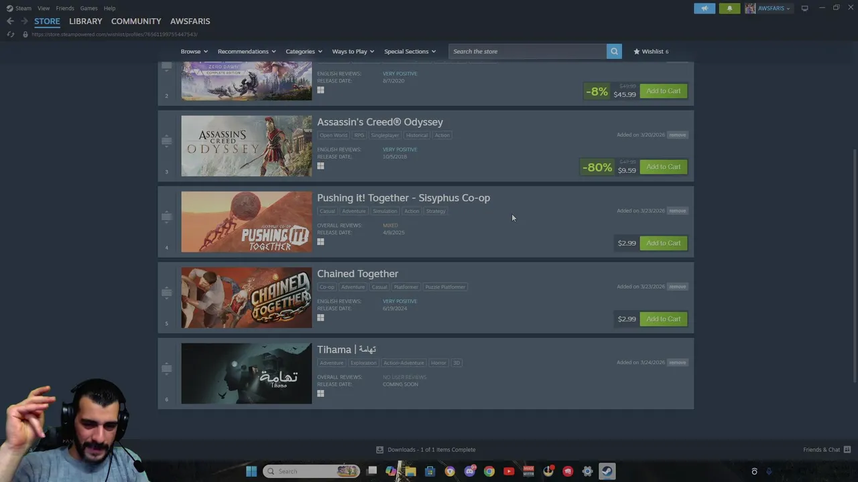Viewport: 858px width, 482px height.
Task: Click the store search magnifier button
Action: point(614,52)
